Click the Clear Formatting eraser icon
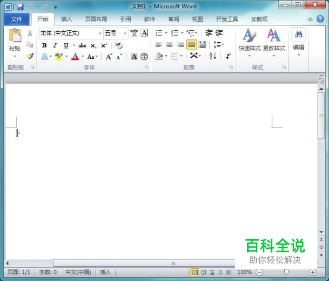 [119, 45]
